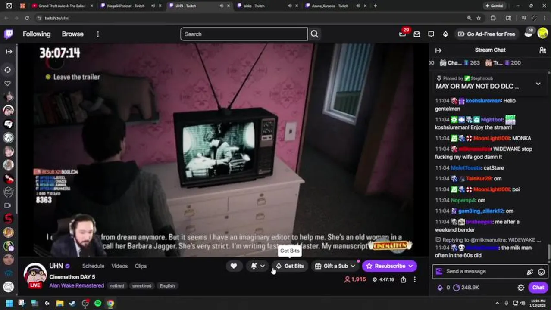Viewport: 551px width, 310px height.
Task: Open Chrome from the taskbar
Action: 110,303
